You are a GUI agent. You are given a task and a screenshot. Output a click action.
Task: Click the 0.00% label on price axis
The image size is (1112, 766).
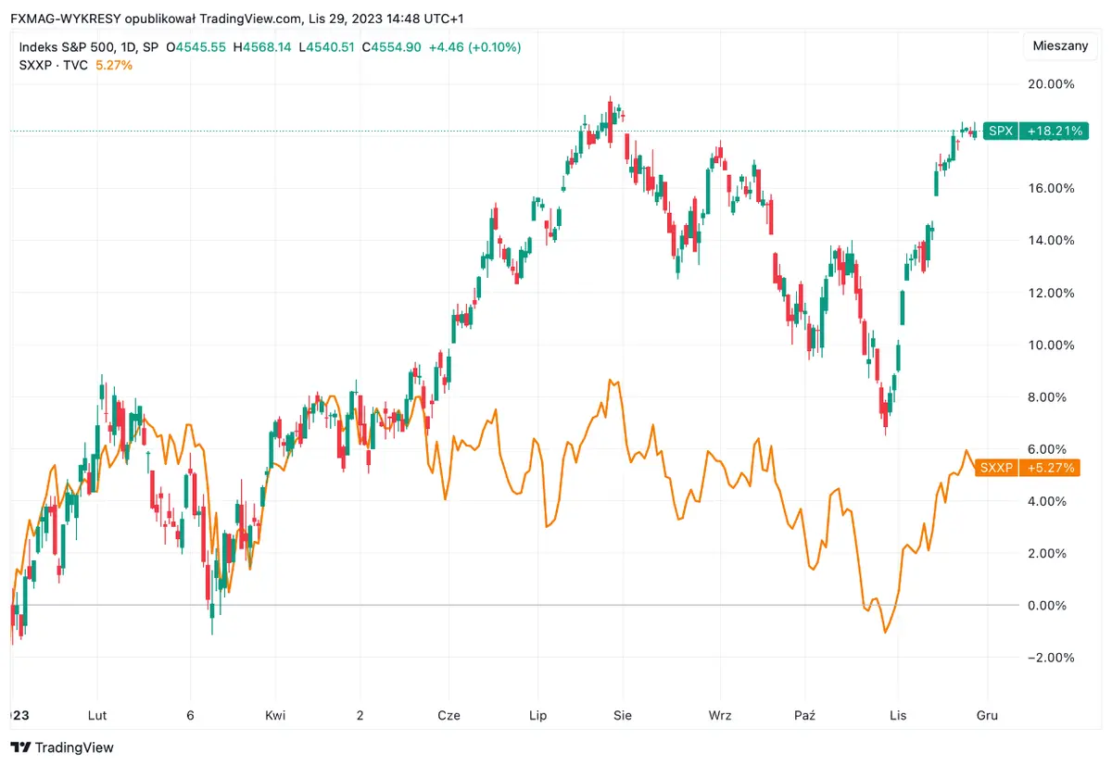pyautogui.click(x=1055, y=606)
